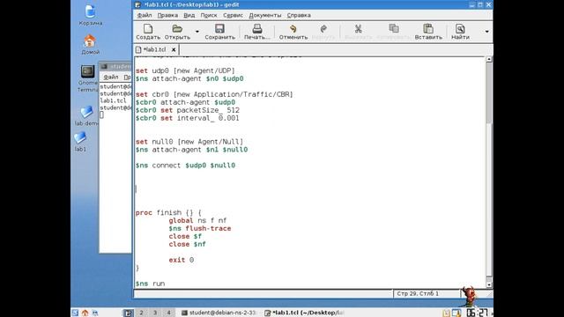The image size is (564, 317).
Task: Click the scissors cut icon
Action: (x=358, y=29)
